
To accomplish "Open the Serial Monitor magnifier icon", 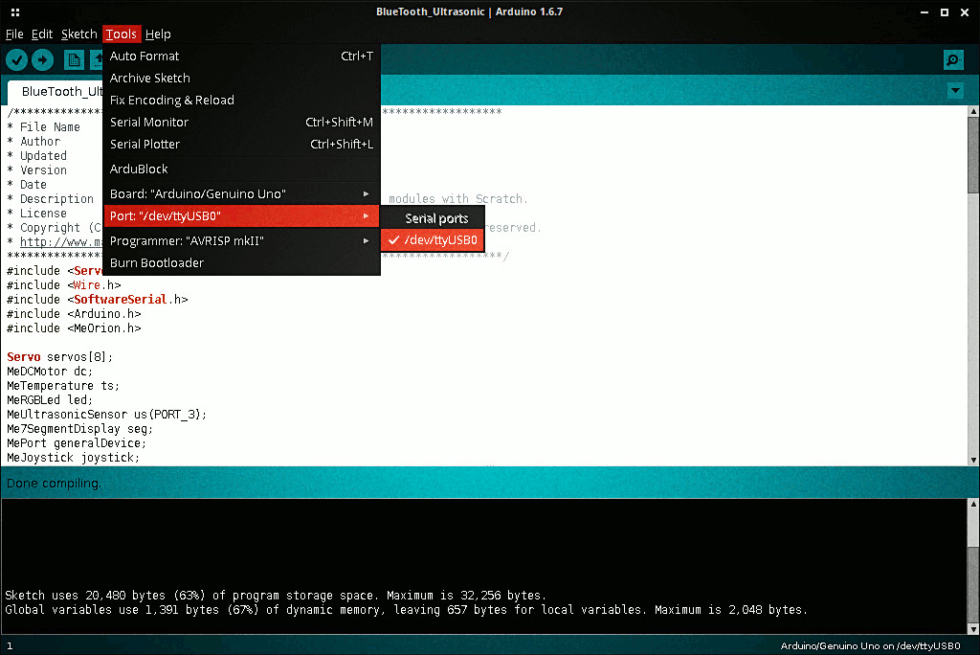I will tap(953, 60).
